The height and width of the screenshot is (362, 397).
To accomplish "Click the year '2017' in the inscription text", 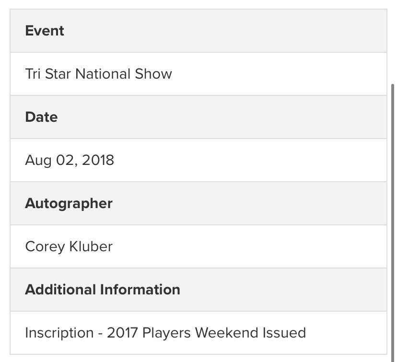I will coord(122,333).
